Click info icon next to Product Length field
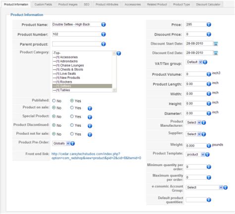Screen dimensions: 235x214 209,84
